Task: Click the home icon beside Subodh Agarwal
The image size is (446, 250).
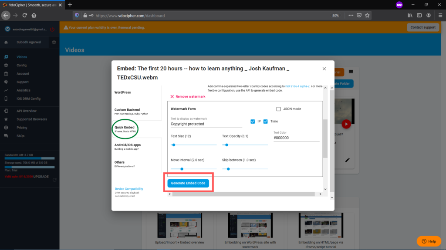Action: pyautogui.click(x=6, y=42)
